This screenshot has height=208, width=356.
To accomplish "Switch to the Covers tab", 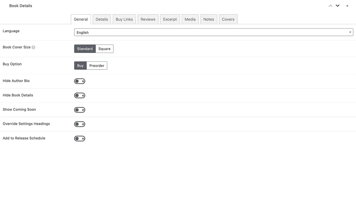I will 228,19.
